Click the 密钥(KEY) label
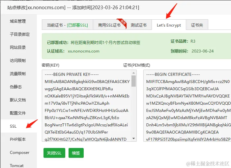This screenshot has width=231, height=168. pyautogui.click(x=50, y=65)
